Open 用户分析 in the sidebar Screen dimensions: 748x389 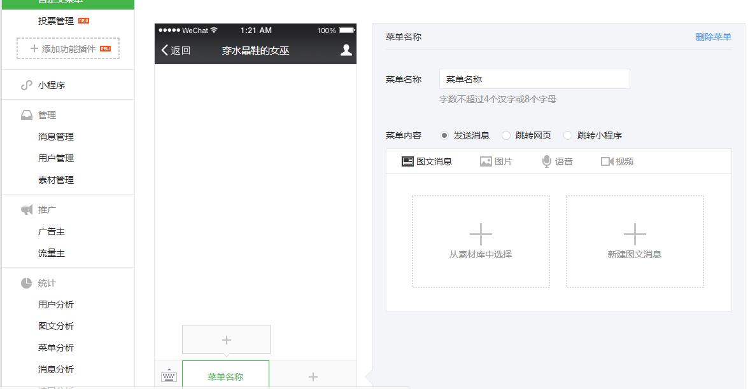(x=56, y=304)
